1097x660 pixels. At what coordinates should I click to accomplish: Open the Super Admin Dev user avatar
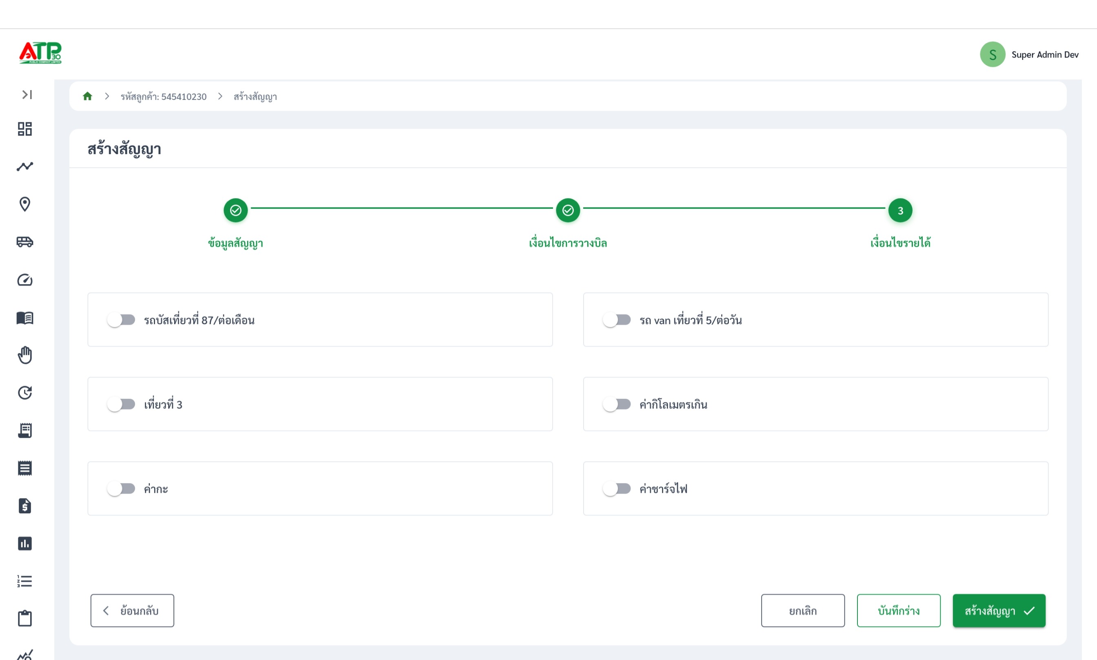coord(993,54)
